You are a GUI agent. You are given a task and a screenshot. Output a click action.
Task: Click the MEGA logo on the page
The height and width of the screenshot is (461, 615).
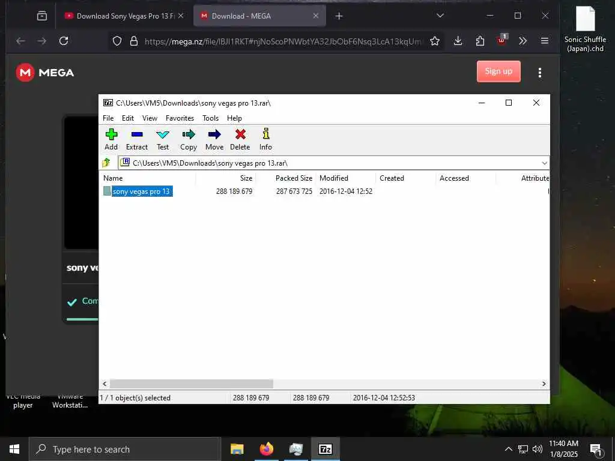[x=44, y=73]
